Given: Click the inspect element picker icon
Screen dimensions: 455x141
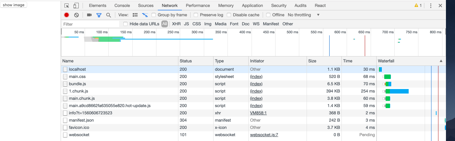Looking at the screenshot, I should click(x=67, y=6).
